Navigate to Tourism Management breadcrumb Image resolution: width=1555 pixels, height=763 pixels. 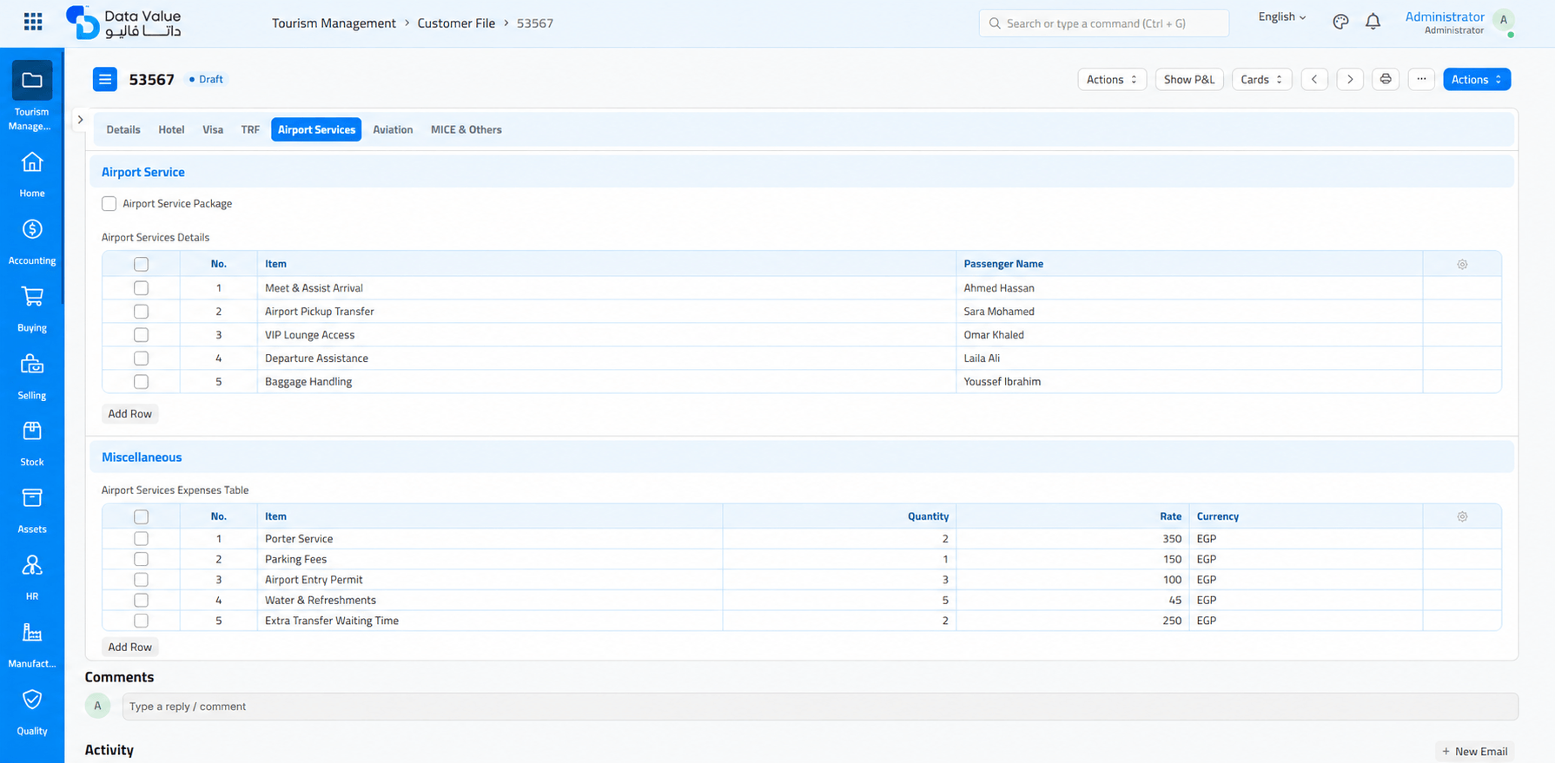click(334, 23)
